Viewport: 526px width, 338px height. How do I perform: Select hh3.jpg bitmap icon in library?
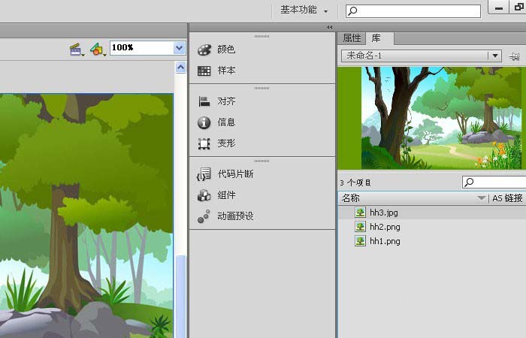pos(360,213)
